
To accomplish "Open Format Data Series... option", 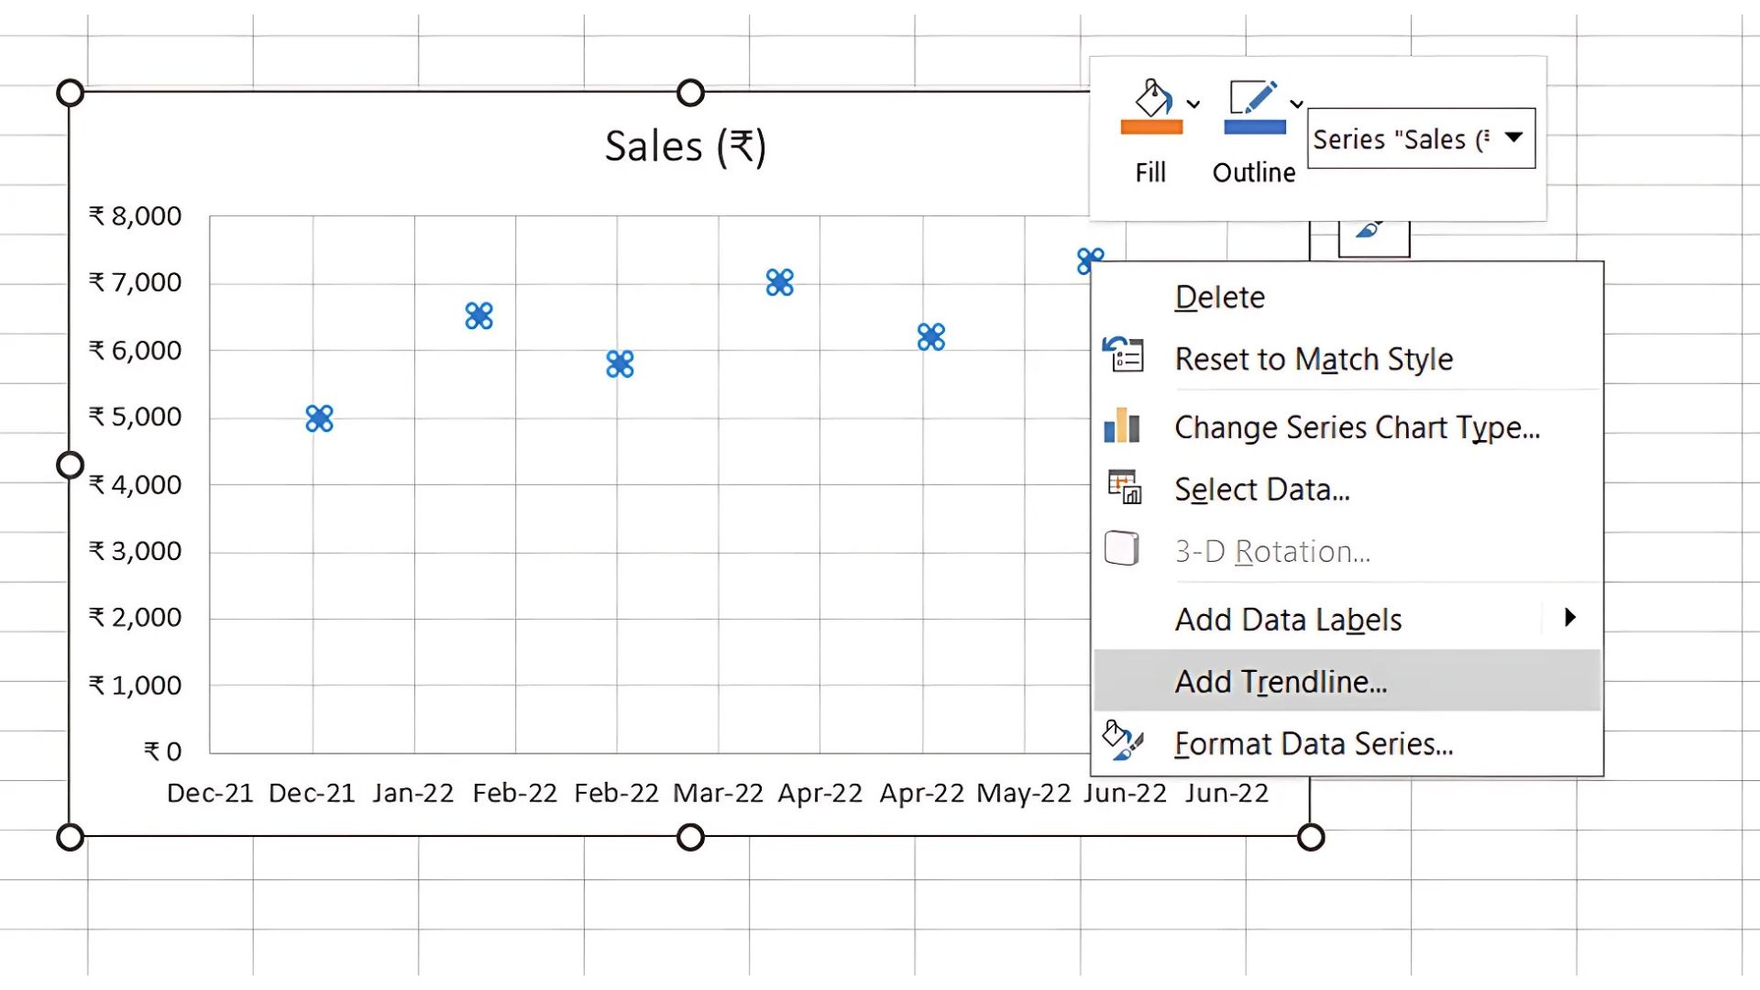I will tap(1313, 743).
